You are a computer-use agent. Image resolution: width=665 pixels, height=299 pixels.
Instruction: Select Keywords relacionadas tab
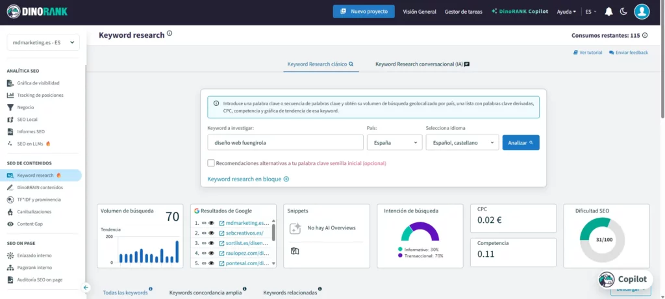[290, 292]
